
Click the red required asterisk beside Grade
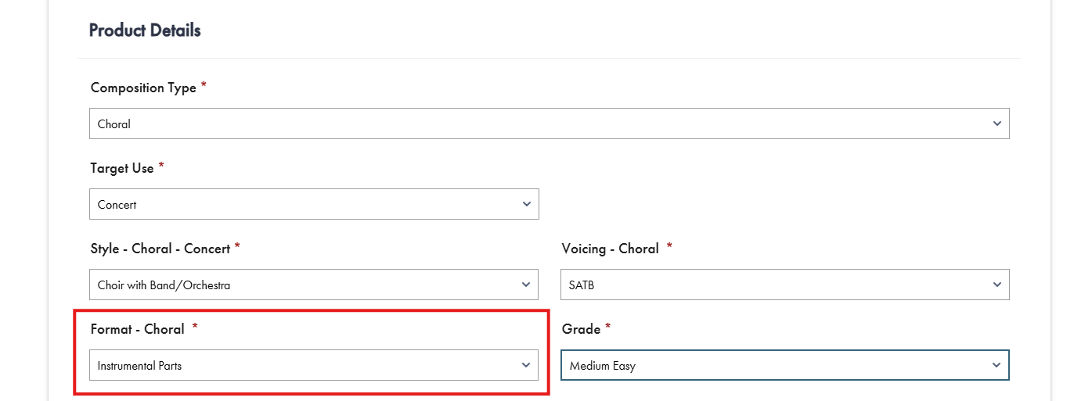point(608,327)
